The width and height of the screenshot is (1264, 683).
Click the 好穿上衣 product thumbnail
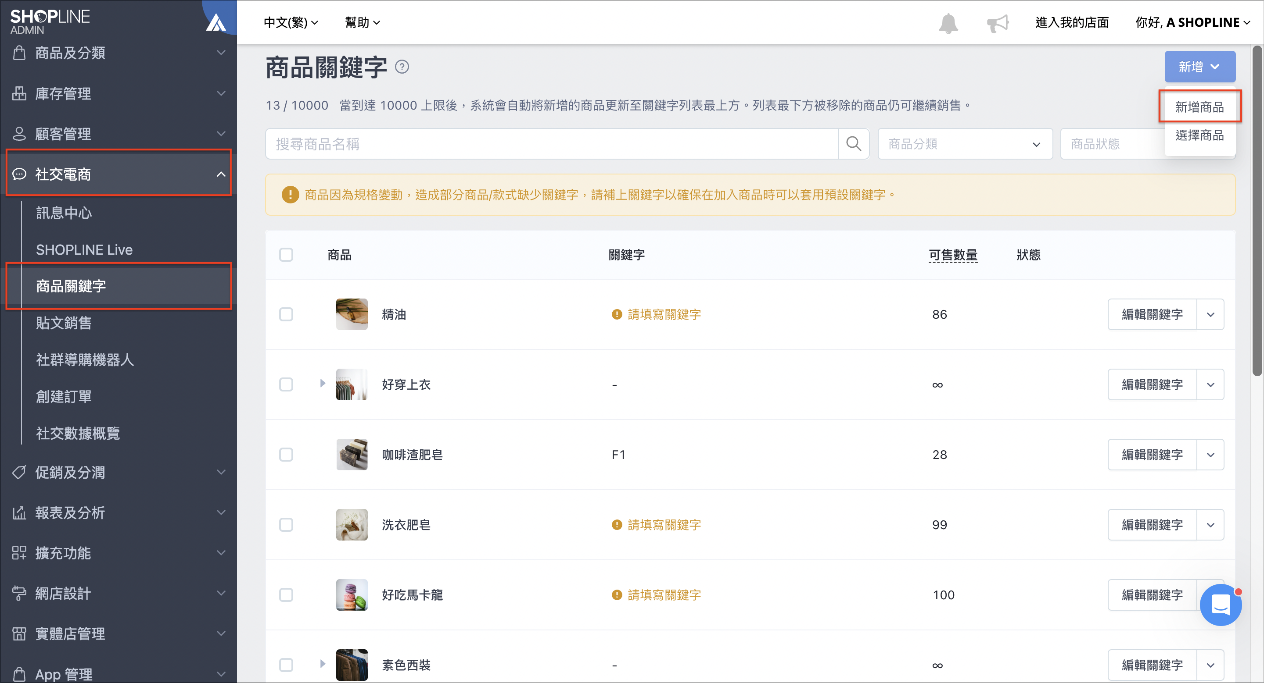pos(352,384)
